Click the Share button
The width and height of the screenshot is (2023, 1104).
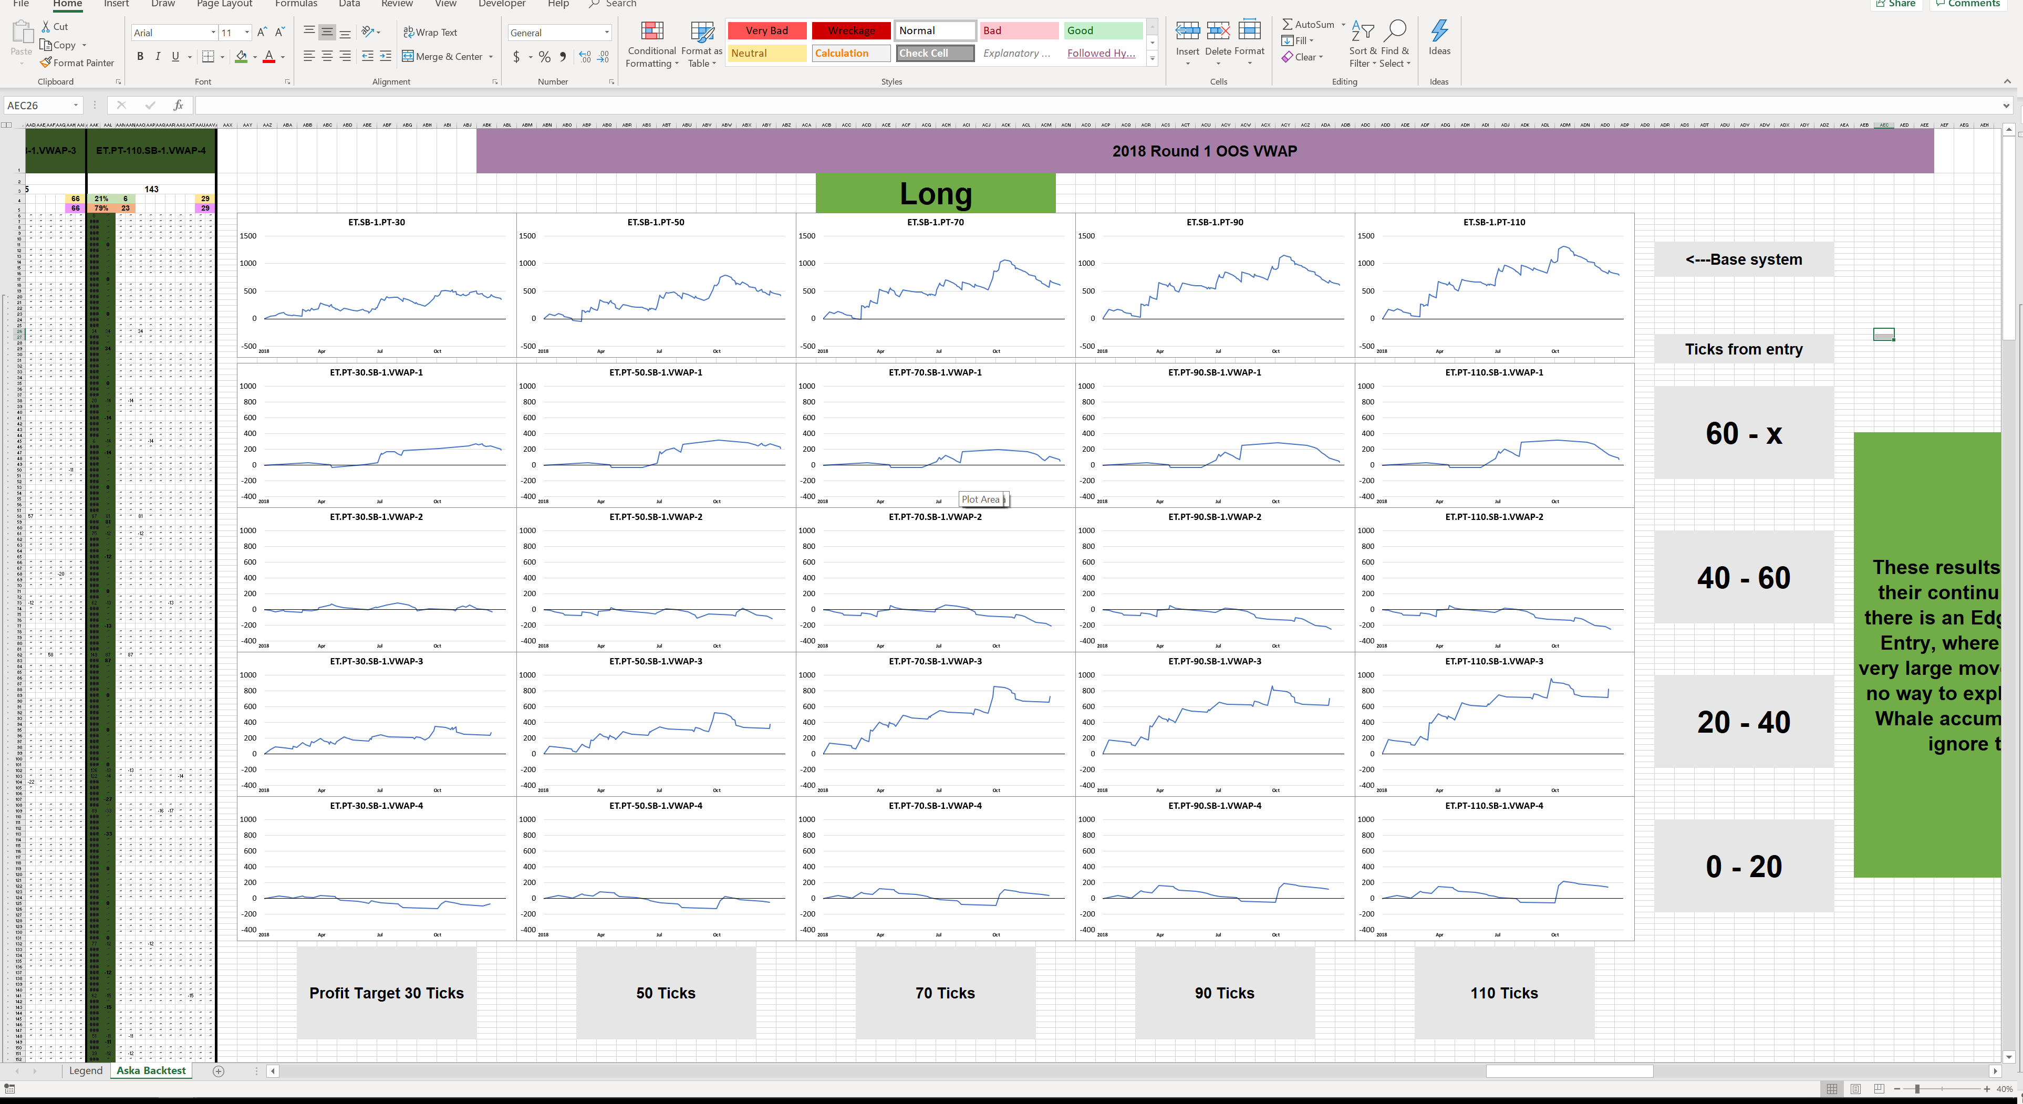pyautogui.click(x=1896, y=4)
